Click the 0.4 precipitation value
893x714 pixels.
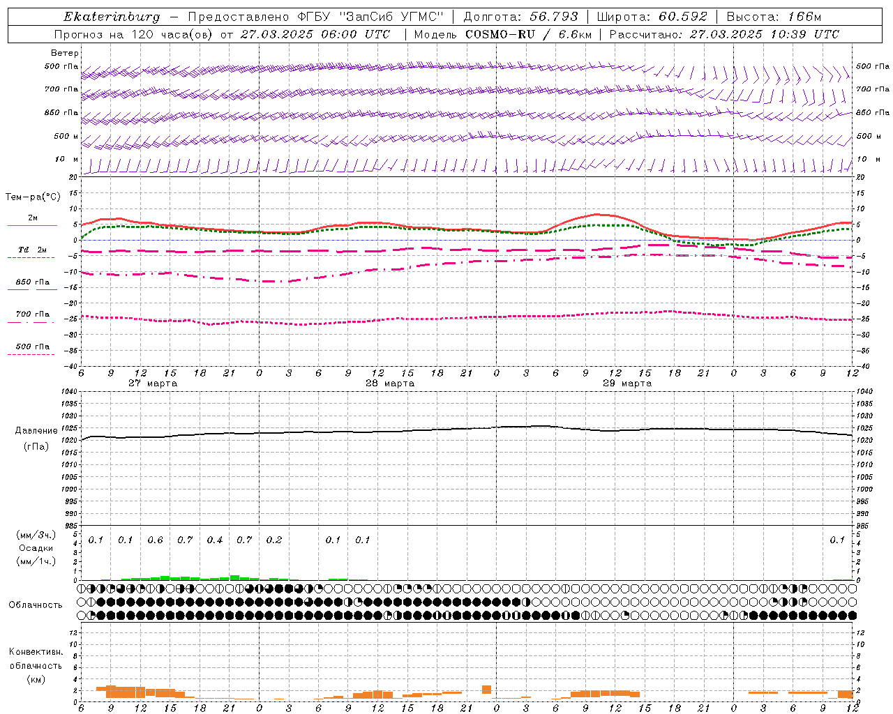click(214, 540)
